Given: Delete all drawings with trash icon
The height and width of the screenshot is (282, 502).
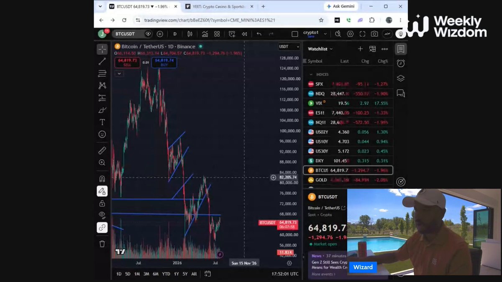Looking at the screenshot, I should 102,244.
